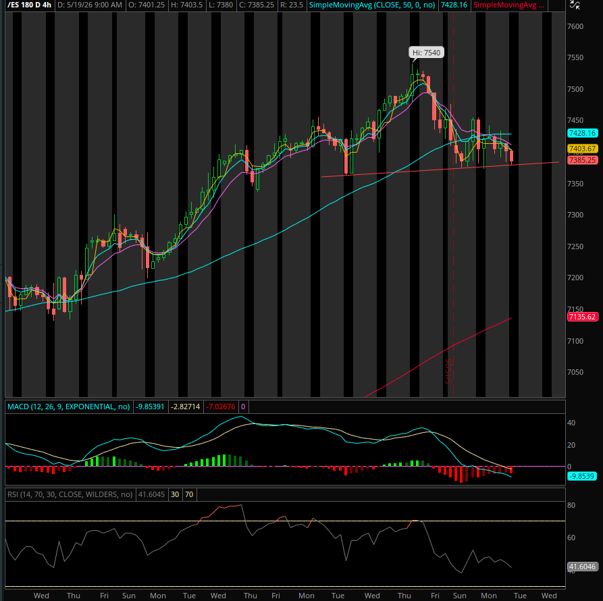This screenshot has height=601, width=603.
Task: Click the 7300 price axis label
Action: click(x=575, y=215)
